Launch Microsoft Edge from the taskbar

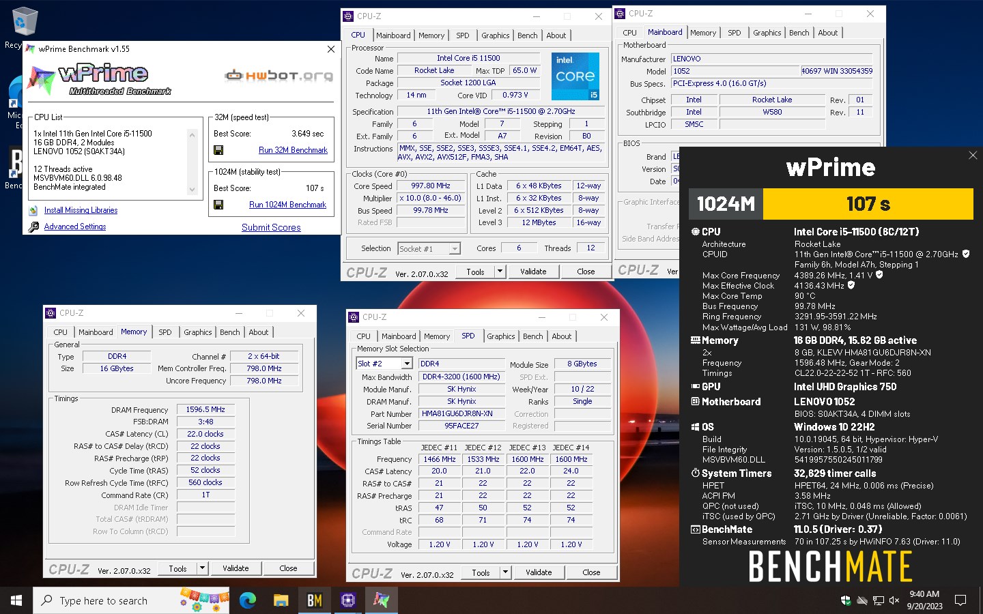tap(248, 600)
